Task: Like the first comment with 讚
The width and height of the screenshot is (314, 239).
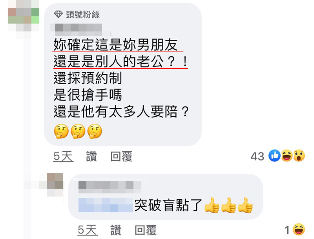Action: click(91, 156)
